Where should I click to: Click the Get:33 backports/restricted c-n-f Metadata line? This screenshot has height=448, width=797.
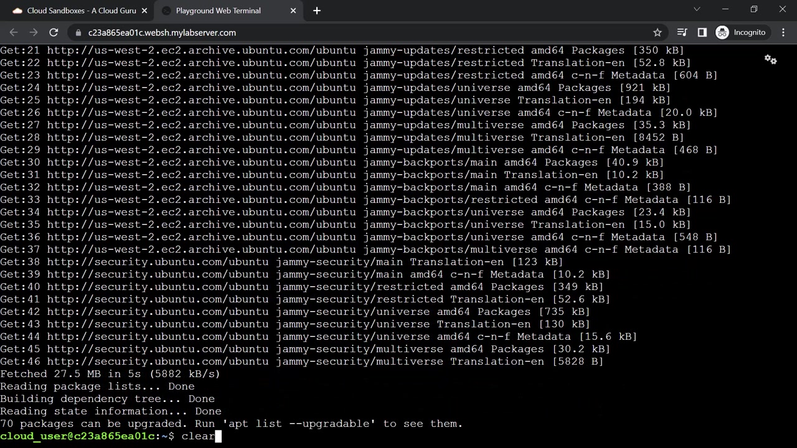pos(365,200)
